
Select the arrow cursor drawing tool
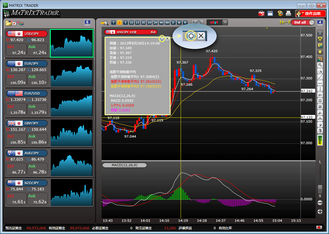pyautogui.click(x=320, y=65)
